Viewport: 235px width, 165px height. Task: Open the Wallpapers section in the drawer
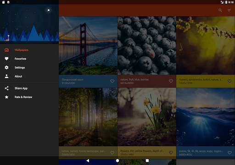29,50
